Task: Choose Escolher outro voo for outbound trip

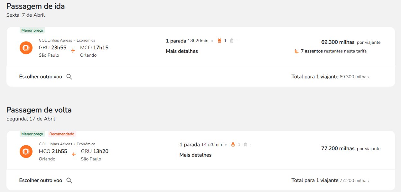Action: click(41, 77)
